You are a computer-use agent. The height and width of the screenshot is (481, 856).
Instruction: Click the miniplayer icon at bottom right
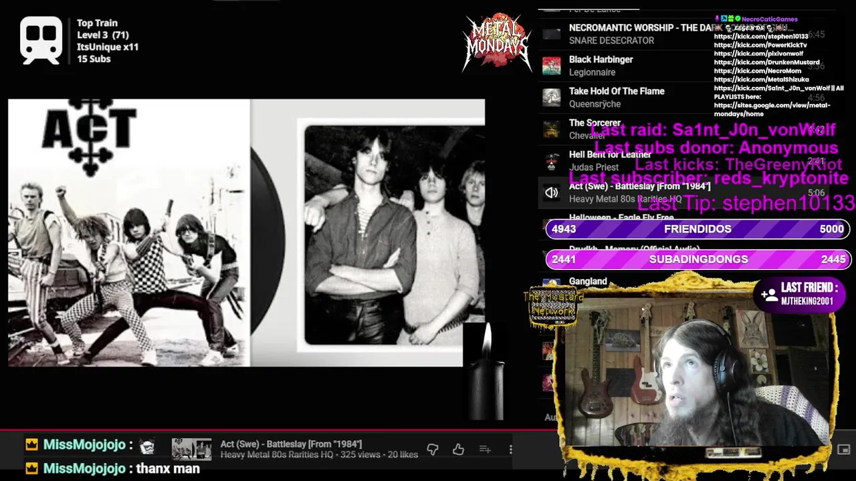click(x=843, y=450)
